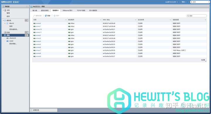
Task: Click the vSwitch0 switch icon
Action: point(7,38)
